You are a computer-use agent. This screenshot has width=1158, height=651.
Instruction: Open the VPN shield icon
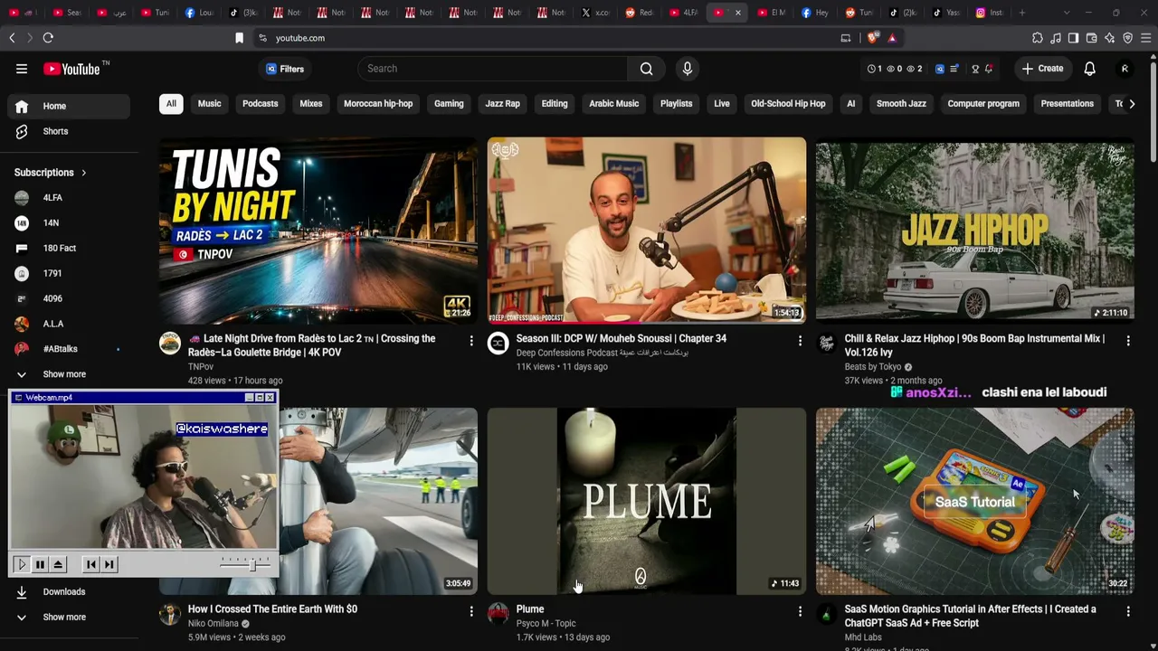(x=1128, y=38)
